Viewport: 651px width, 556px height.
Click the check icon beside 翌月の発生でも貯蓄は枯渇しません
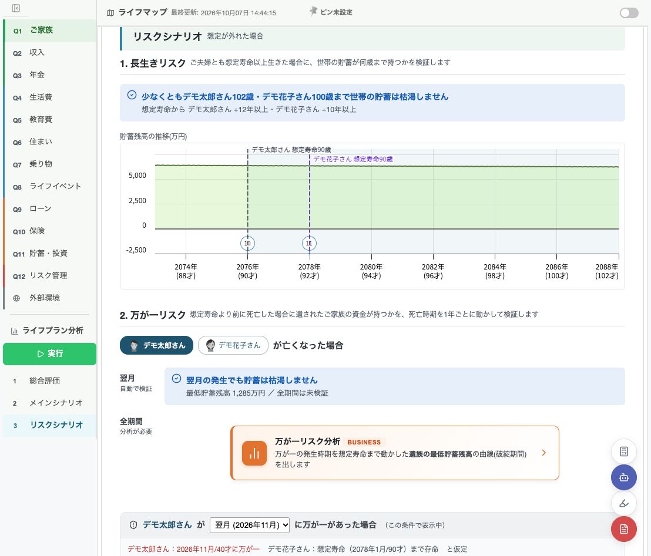(x=176, y=379)
